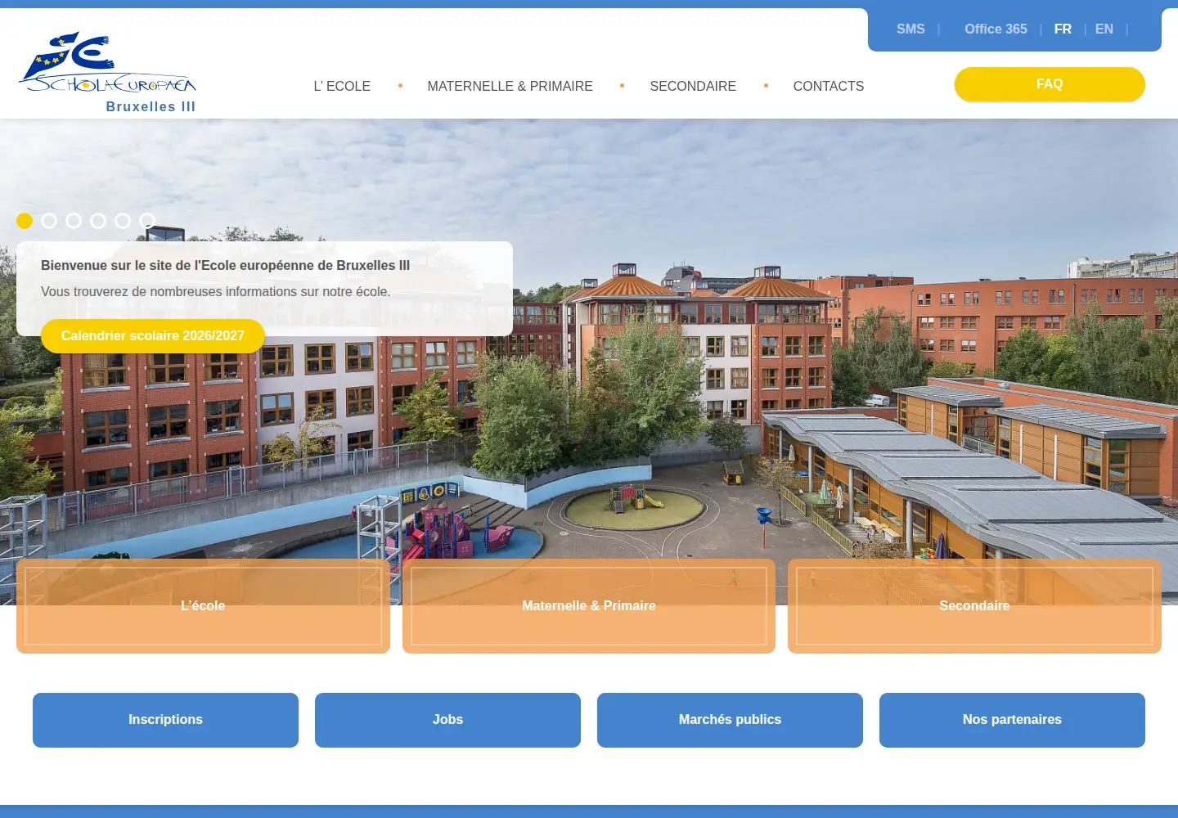
Task: Show the third carousel slide
Action: click(x=74, y=221)
